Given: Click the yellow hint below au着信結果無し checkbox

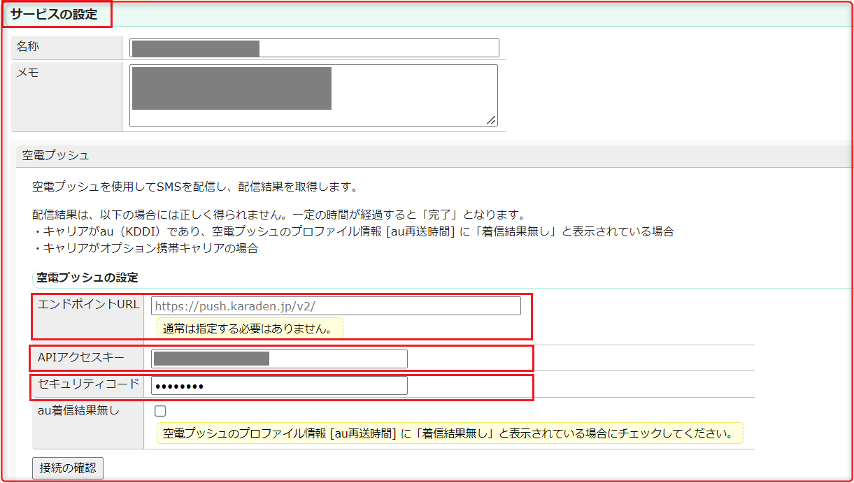Looking at the screenshot, I should point(448,433).
